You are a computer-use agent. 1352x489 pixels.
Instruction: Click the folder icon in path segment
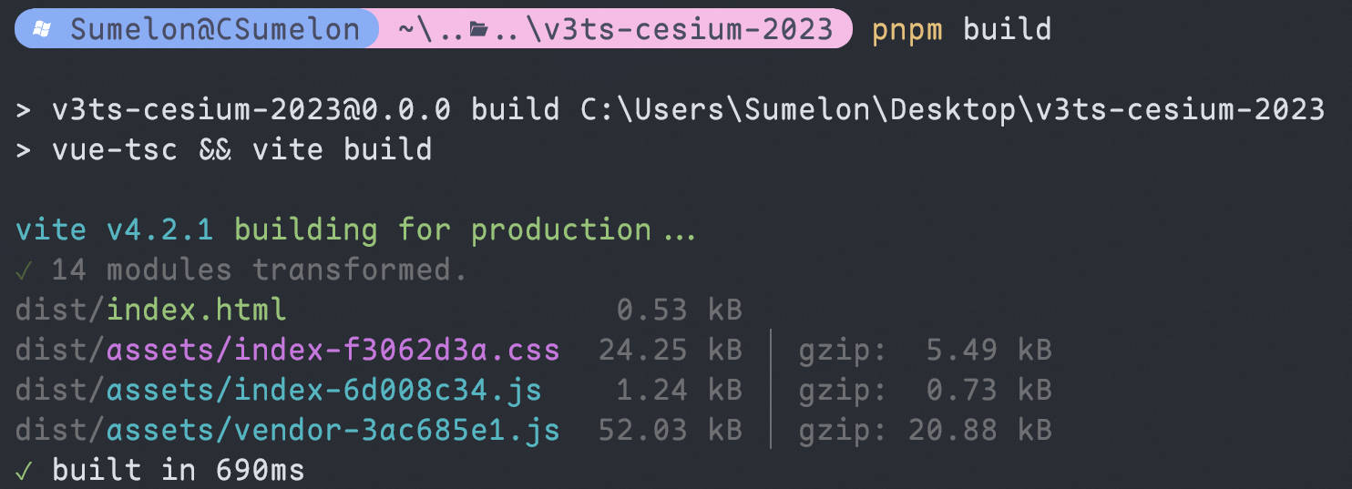pos(478,30)
